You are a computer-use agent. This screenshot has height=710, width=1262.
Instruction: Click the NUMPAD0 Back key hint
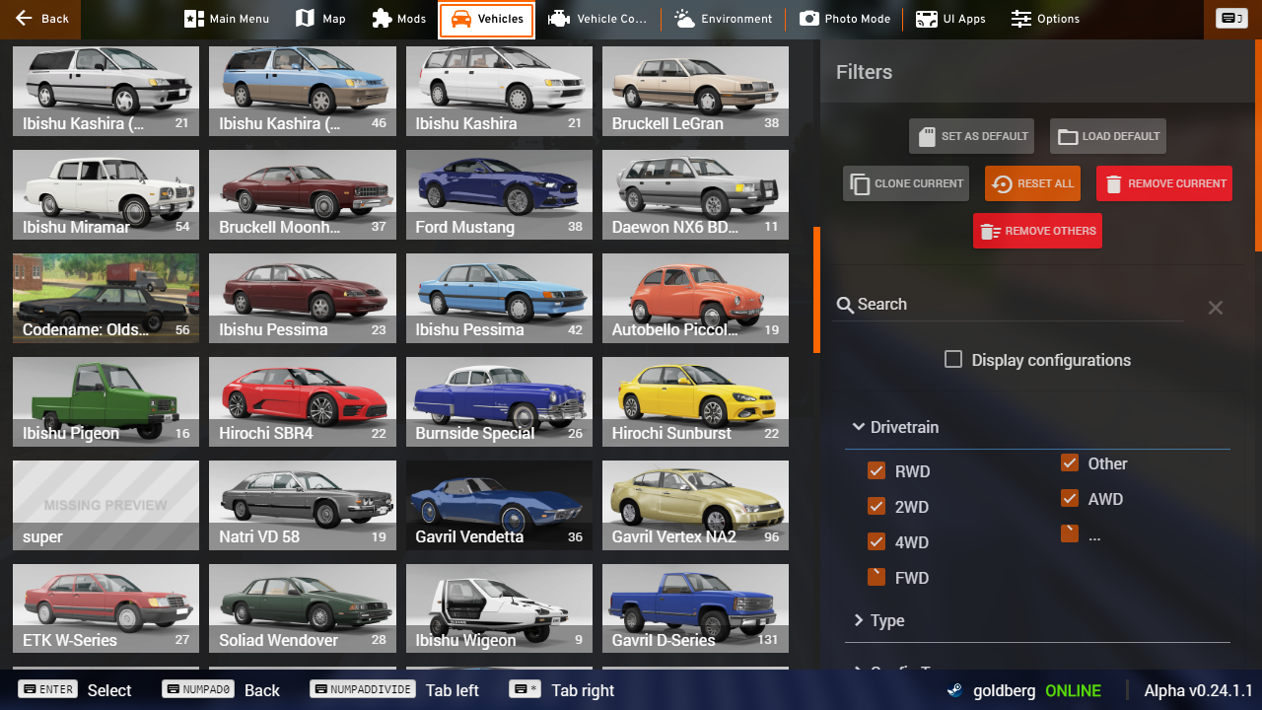tap(221, 689)
